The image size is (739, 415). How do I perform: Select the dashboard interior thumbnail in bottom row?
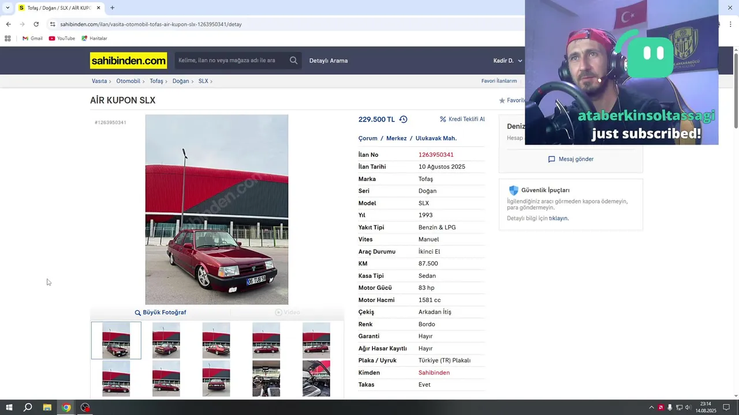click(266, 379)
